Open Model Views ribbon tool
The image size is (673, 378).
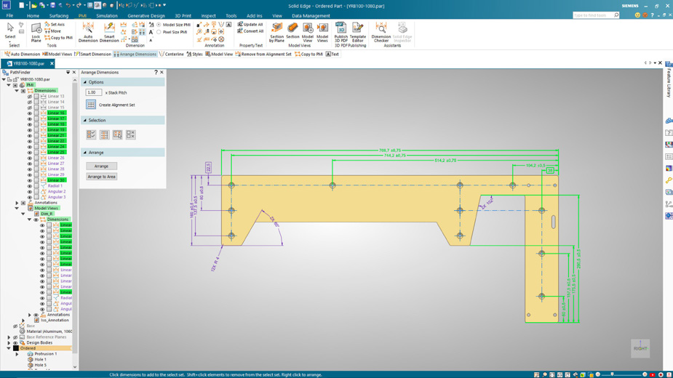pos(322,32)
